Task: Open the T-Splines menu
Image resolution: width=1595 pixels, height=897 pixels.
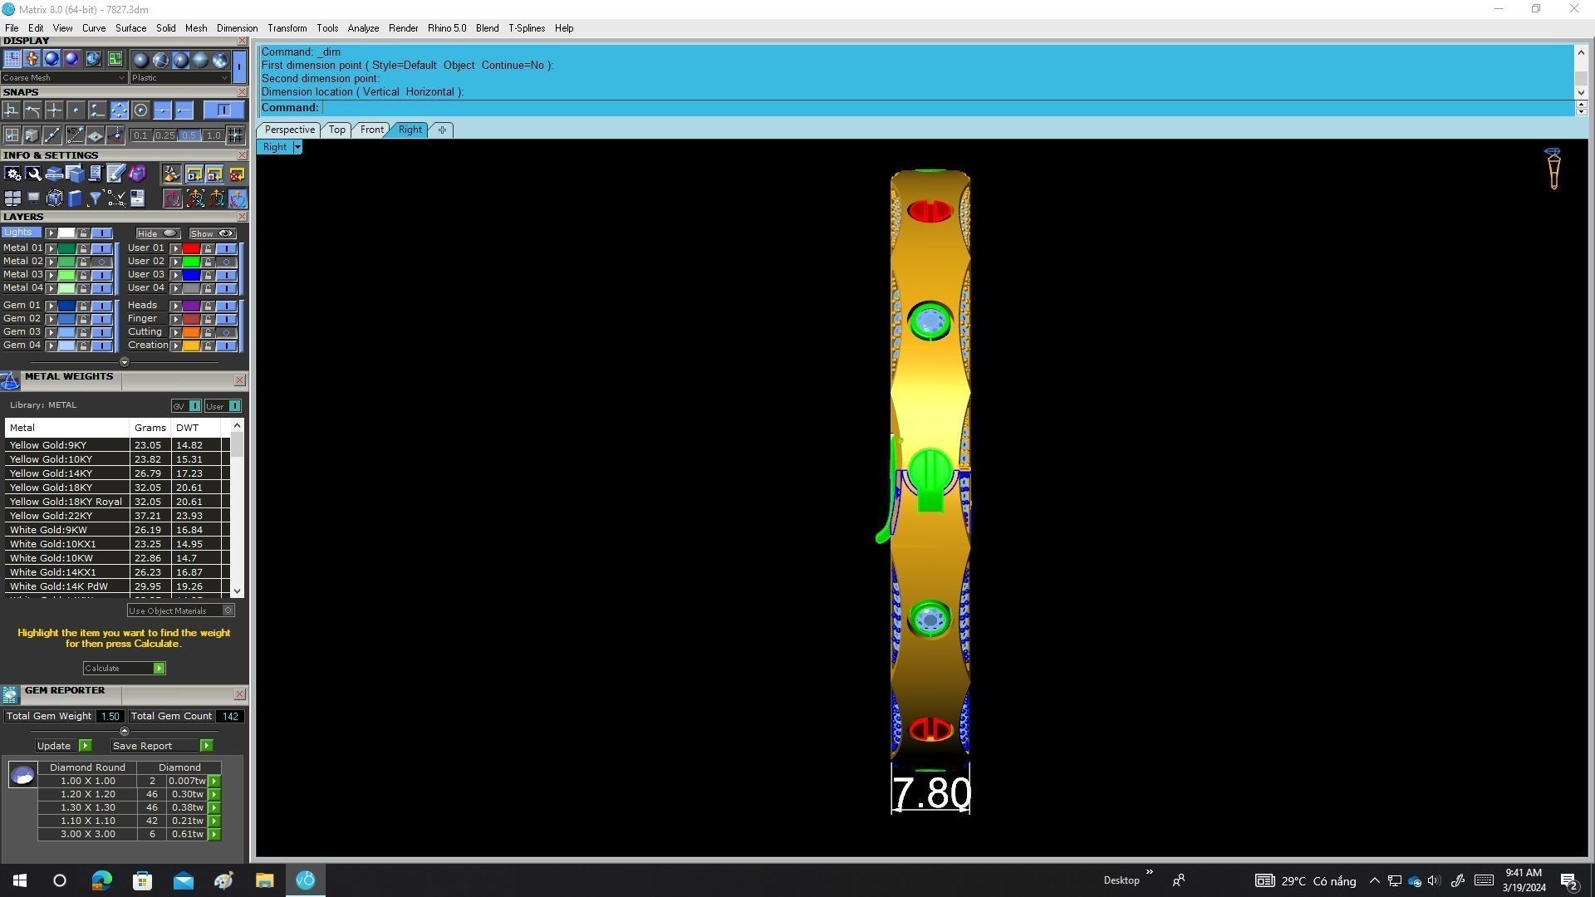Action: coord(526,28)
